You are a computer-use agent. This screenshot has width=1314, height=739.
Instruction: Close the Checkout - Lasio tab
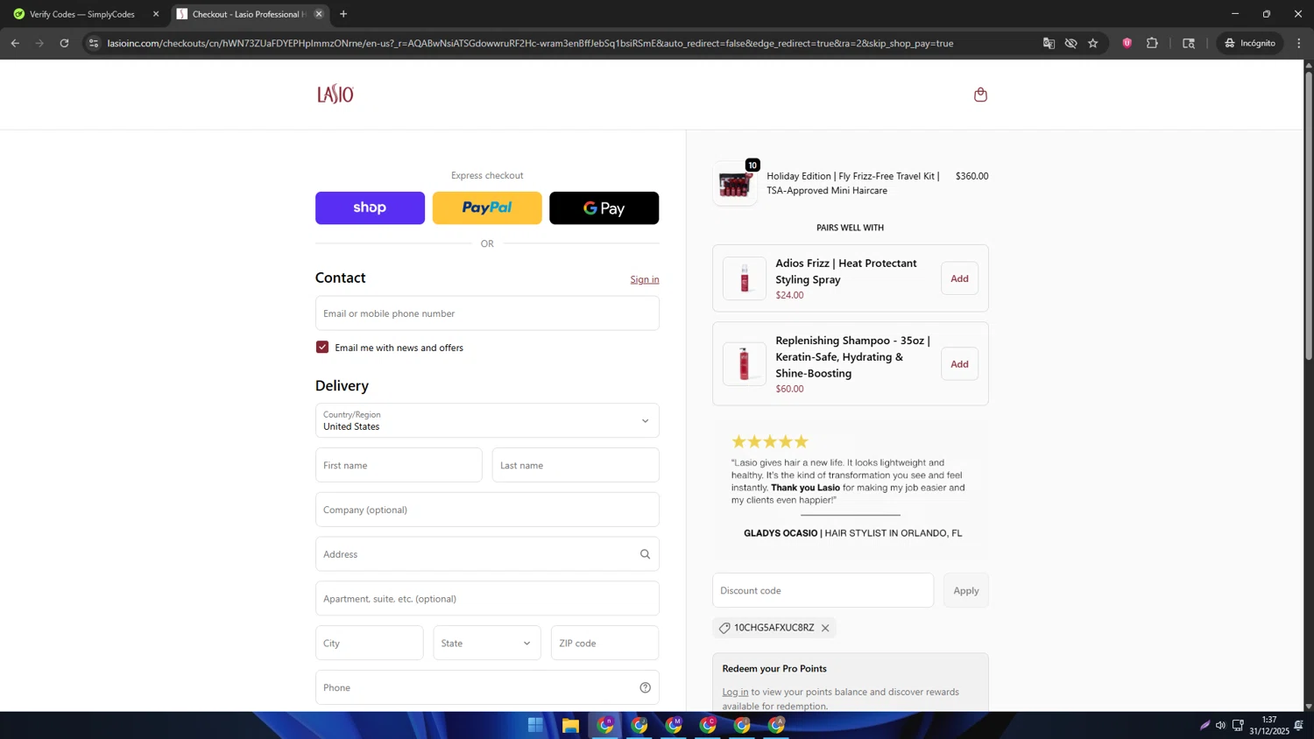pos(319,14)
